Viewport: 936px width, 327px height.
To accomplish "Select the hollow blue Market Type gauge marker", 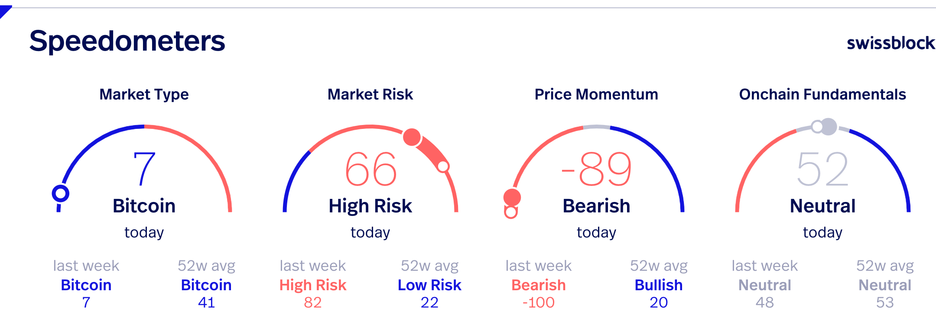I will [x=61, y=193].
